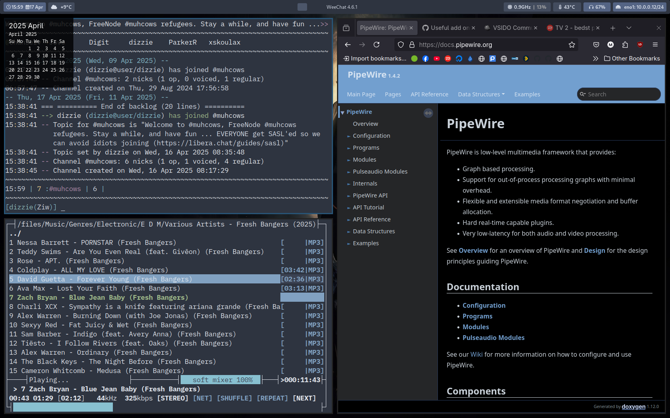This screenshot has height=418, width=670.
Task: Follow the Wiki link in body text
Action: click(476, 355)
